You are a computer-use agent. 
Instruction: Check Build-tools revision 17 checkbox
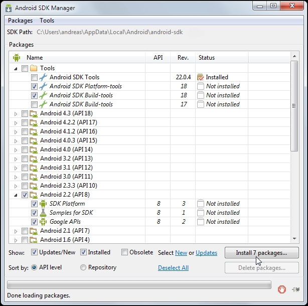point(34,104)
